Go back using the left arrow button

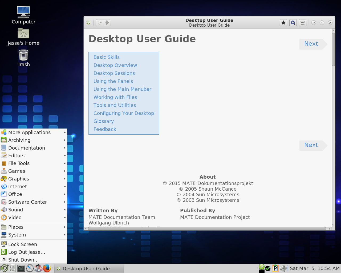(100, 23)
